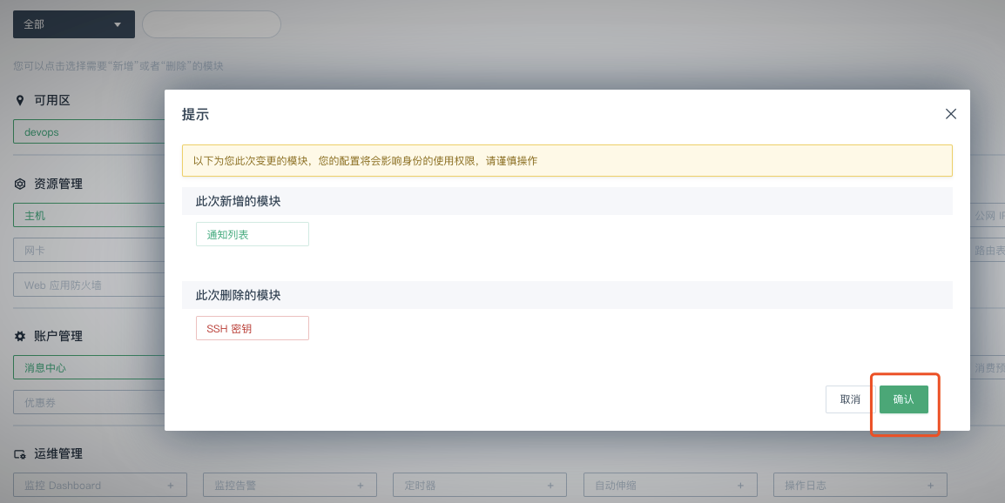The height and width of the screenshot is (503, 1005).
Task: Toggle the 消息中心 module selection
Action: 89,368
